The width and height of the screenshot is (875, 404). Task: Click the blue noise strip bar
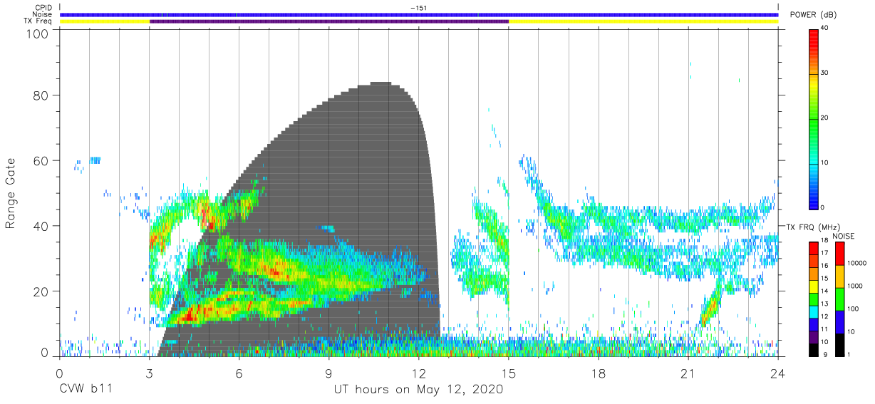pyautogui.click(x=419, y=14)
